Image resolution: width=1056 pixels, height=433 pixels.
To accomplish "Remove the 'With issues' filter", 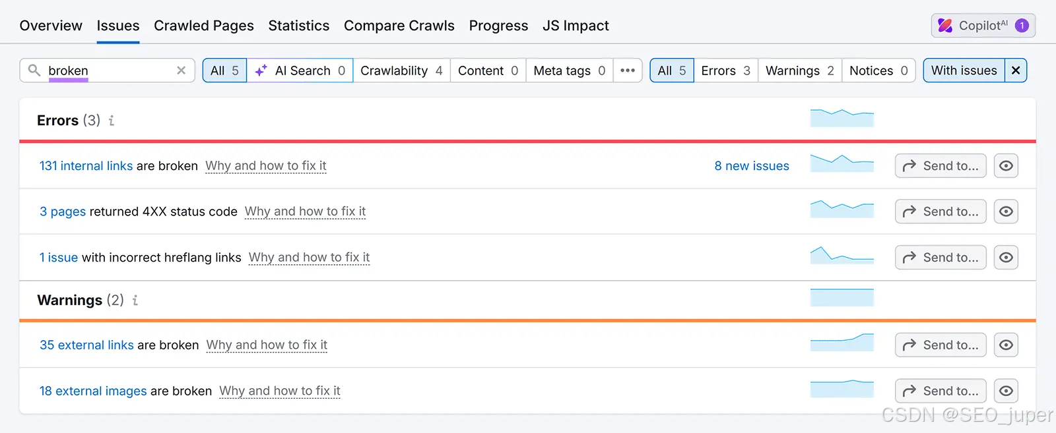I will pyautogui.click(x=1016, y=71).
